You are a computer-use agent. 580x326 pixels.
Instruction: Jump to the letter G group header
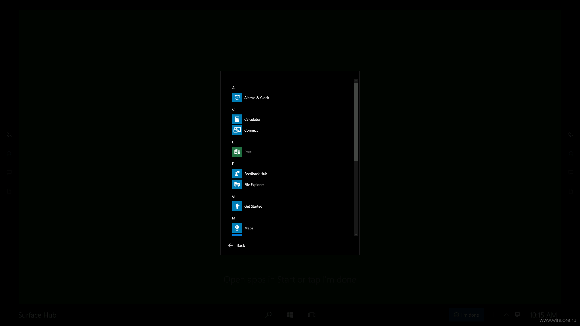(233, 197)
